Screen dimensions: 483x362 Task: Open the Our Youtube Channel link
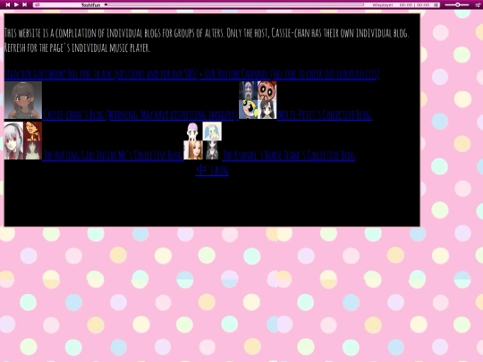click(x=290, y=74)
